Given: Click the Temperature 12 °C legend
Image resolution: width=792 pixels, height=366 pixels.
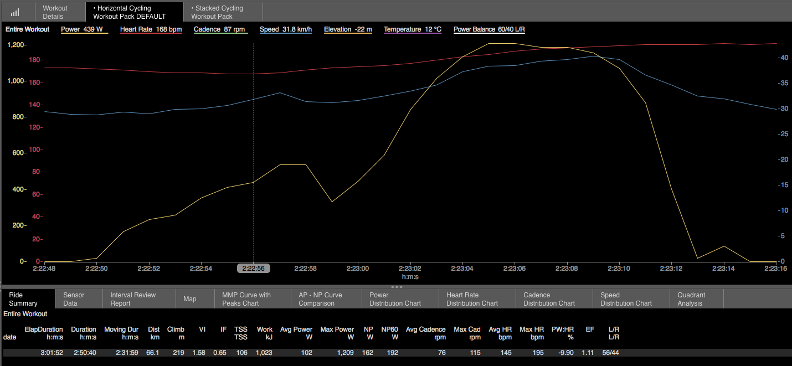Looking at the screenshot, I should 412,29.
